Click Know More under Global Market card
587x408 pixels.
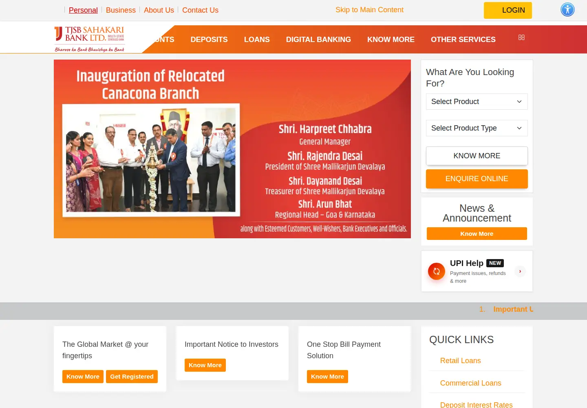coord(83,377)
